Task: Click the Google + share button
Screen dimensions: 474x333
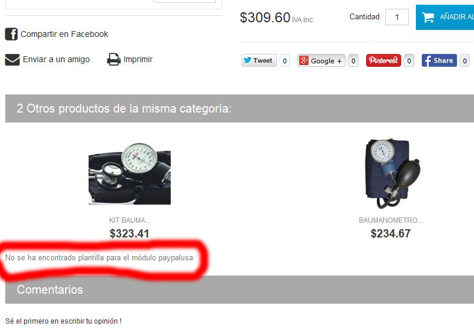Action: pos(321,61)
